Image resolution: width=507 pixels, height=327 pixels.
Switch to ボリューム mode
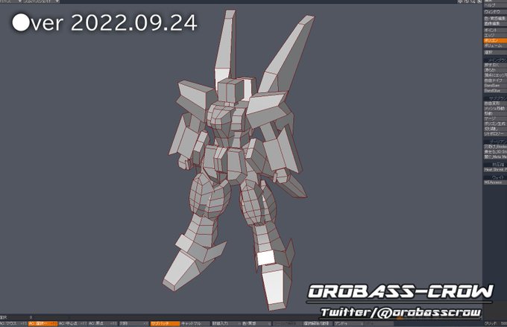495,46
